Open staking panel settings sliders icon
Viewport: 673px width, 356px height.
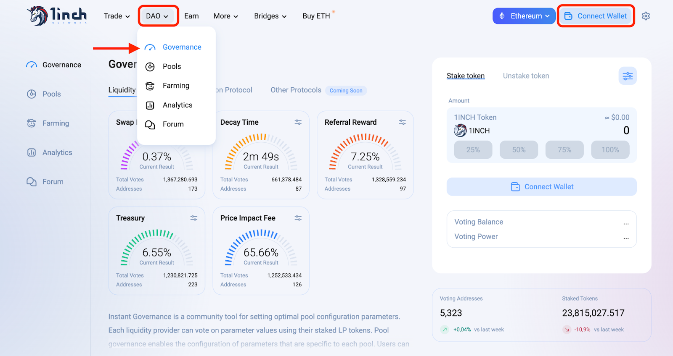tap(628, 76)
